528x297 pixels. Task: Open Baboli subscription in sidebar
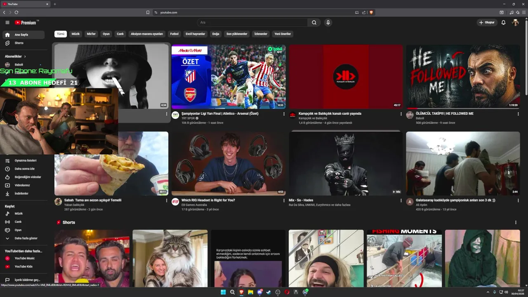click(x=24, y=65)
